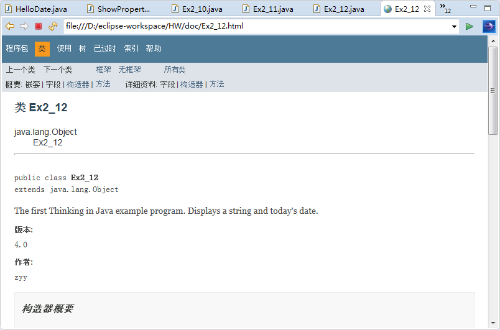This screenshot has height=330, width=500.
Task: Click the 下一个类 text
Action: coord(58,70)
